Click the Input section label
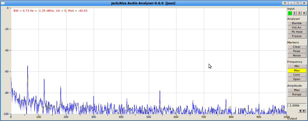Screen dimensions: 308x121 [x=291, y=9]
